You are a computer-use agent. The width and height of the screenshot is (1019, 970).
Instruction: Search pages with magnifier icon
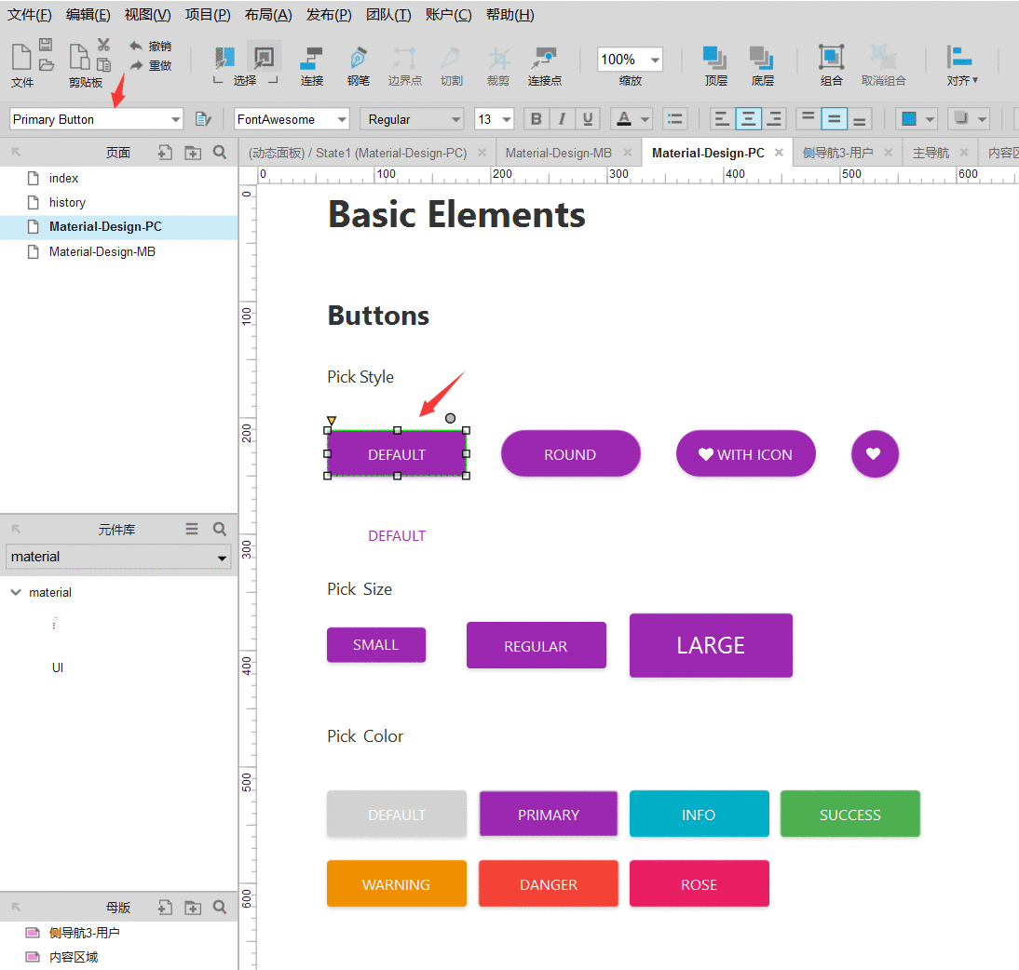click(220, 153)
